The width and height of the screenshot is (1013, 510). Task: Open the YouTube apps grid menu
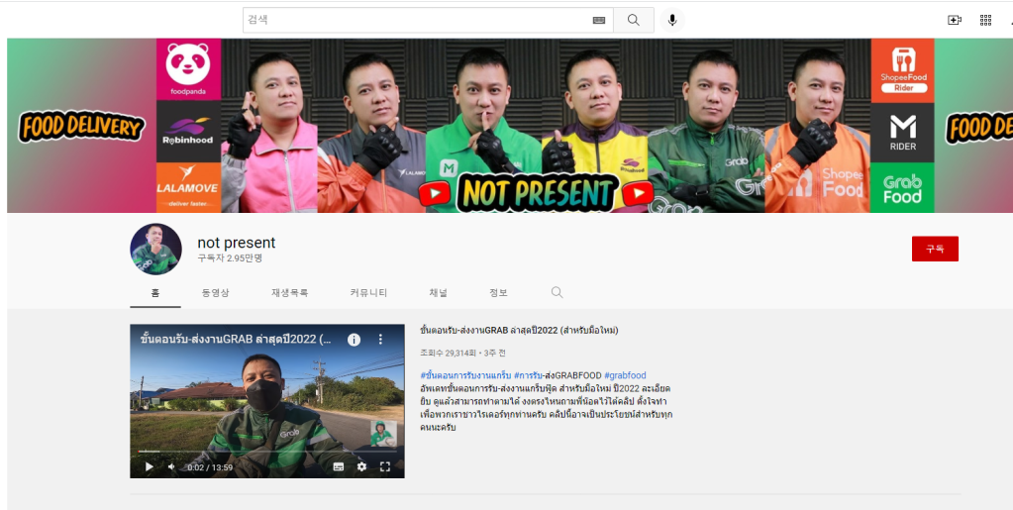pyautogui.click(x=985, y=20)
